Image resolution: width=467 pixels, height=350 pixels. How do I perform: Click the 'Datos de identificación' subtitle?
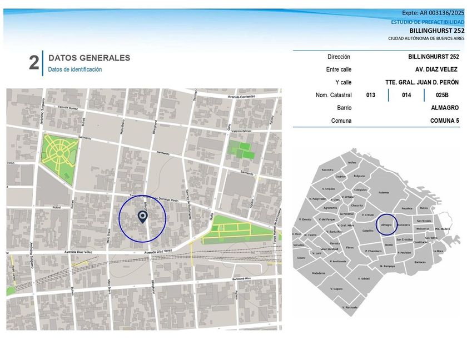pos(75,69)
